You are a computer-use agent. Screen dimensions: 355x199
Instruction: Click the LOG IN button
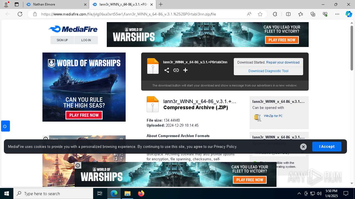coord(86,40)
